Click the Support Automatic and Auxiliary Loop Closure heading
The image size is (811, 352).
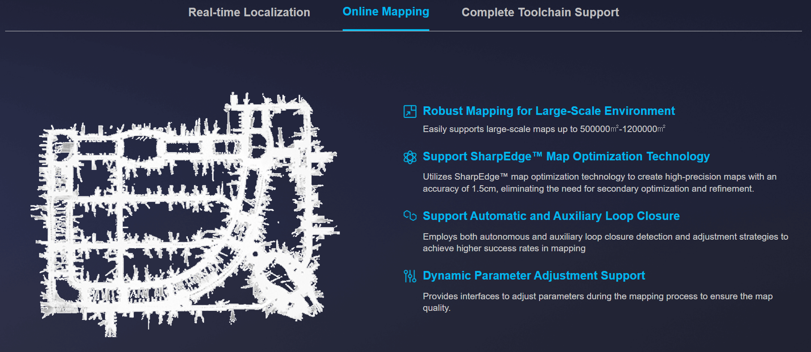pyautogui.click(x=551, y=216)
